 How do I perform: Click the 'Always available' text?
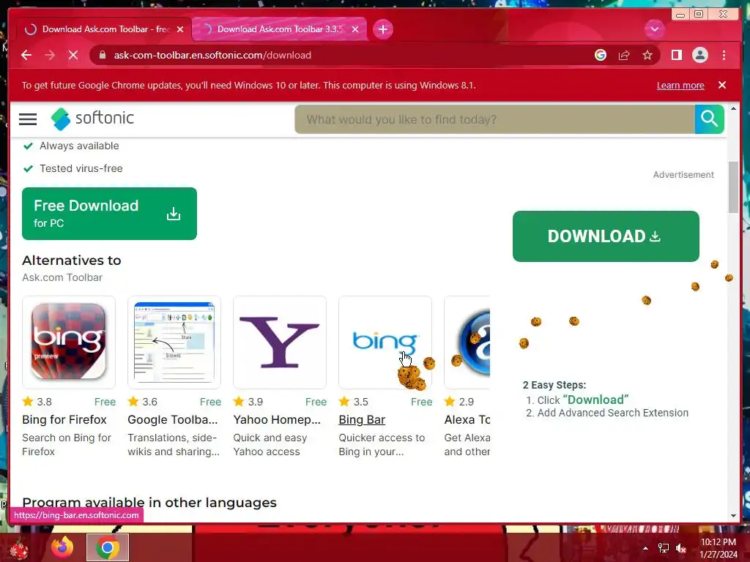[79, 146]
